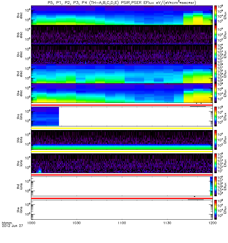Click the plot title starting with P5, P1, P2
The height and width of the screenshot is (243, 228).
pyautogui.click(x=122, y=3)
